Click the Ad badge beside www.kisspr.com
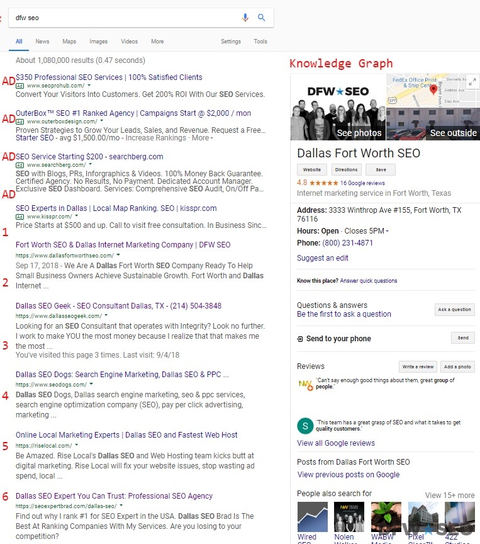The height and width of the screenshot is (544, 480). tap(20, 217)
